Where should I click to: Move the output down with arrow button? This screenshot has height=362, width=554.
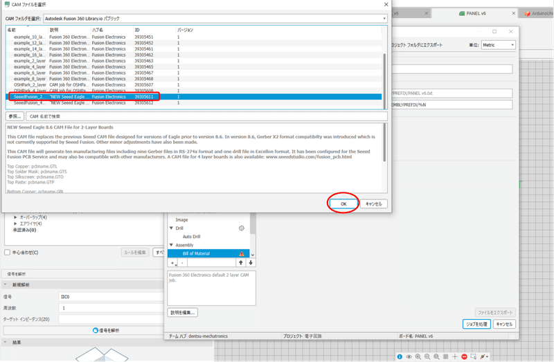[x=251, y=263]
